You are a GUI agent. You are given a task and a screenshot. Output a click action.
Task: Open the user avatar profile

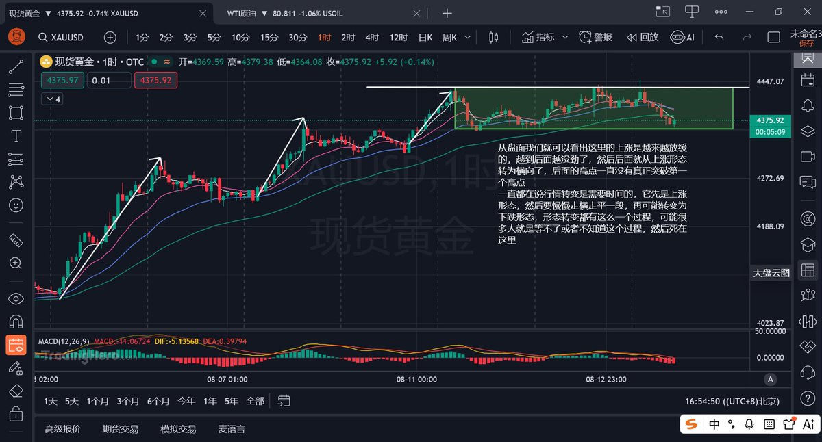click(15, 37)
